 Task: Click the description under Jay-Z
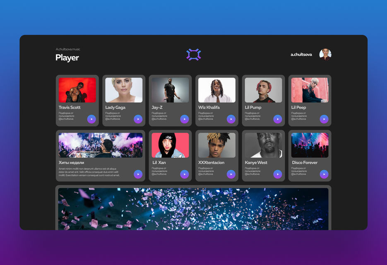point(159,116)
